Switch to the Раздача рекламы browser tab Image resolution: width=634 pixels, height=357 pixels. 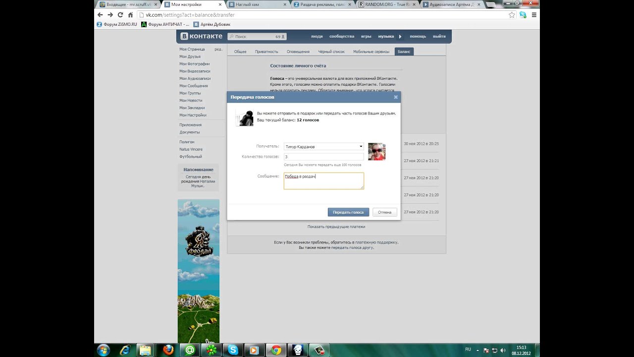coord(322,4)
